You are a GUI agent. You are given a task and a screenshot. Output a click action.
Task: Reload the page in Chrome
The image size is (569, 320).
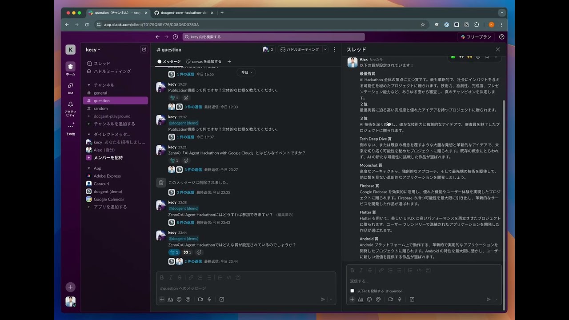87,24
